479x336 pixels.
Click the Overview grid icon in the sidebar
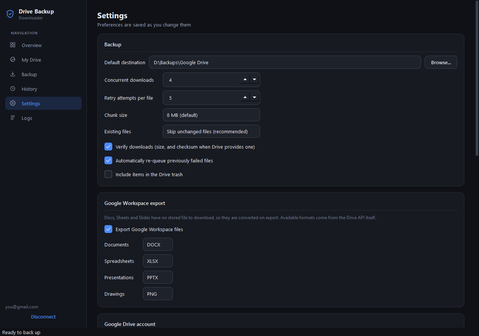click(x=13, y=45)
